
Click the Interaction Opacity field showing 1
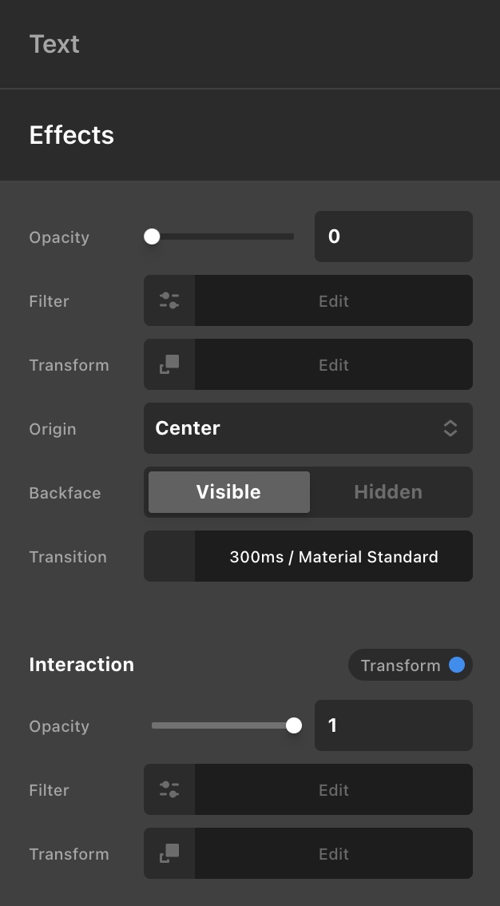point(393,725)
